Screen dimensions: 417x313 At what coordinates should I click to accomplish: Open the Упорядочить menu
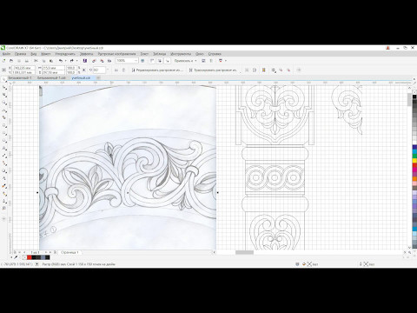(65, 54)
